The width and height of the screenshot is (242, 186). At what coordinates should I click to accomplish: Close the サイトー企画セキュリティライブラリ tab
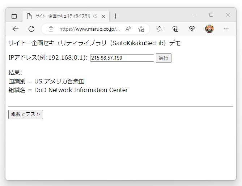click(x=103, y=16)
